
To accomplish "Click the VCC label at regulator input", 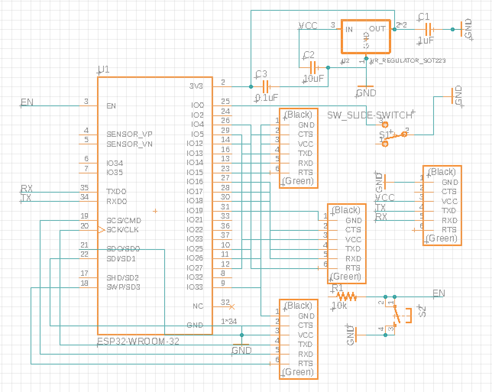I will (308, 26).
